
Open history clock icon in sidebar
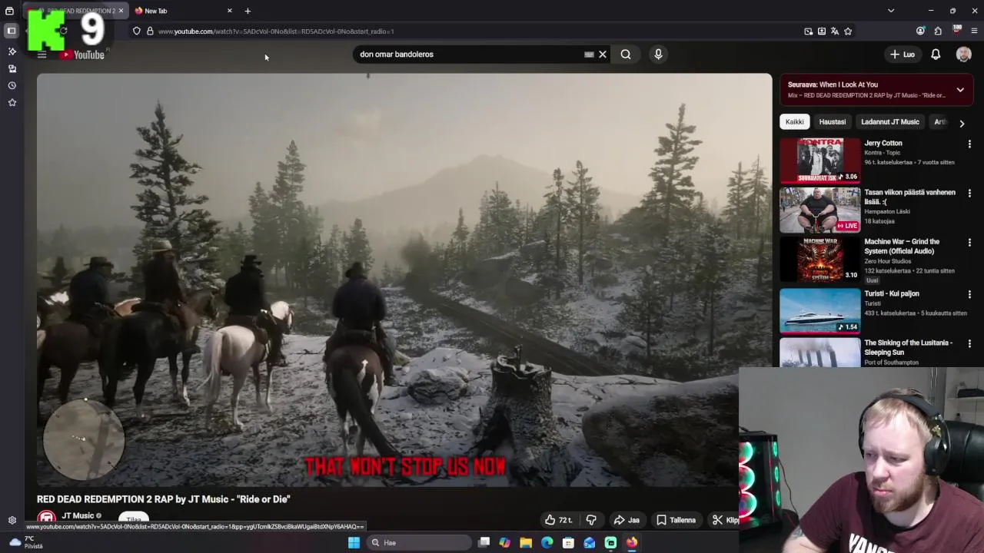12,85
